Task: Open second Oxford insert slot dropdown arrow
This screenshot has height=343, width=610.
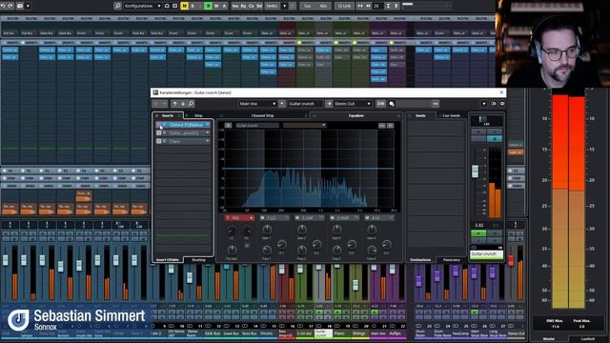Action: pos(208,133)
